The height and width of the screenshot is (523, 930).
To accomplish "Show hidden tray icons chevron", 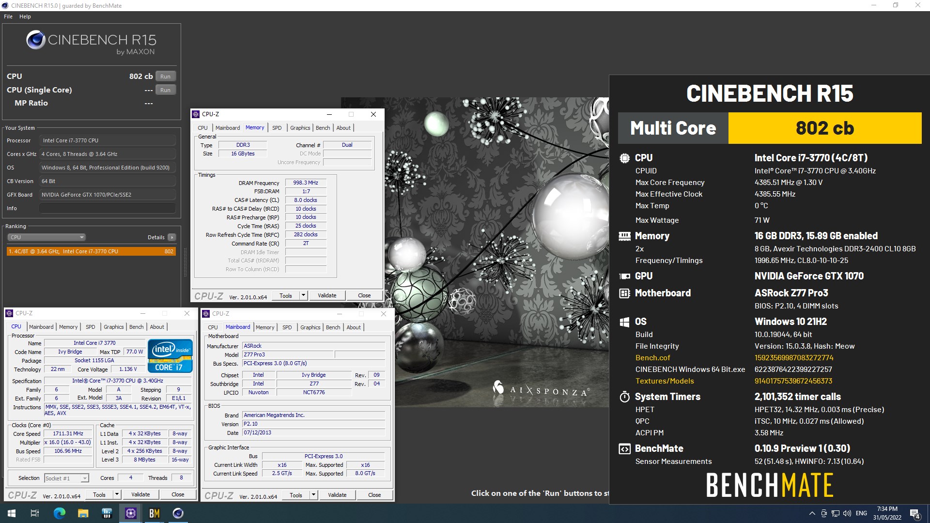I will click(x=812, y=513).
